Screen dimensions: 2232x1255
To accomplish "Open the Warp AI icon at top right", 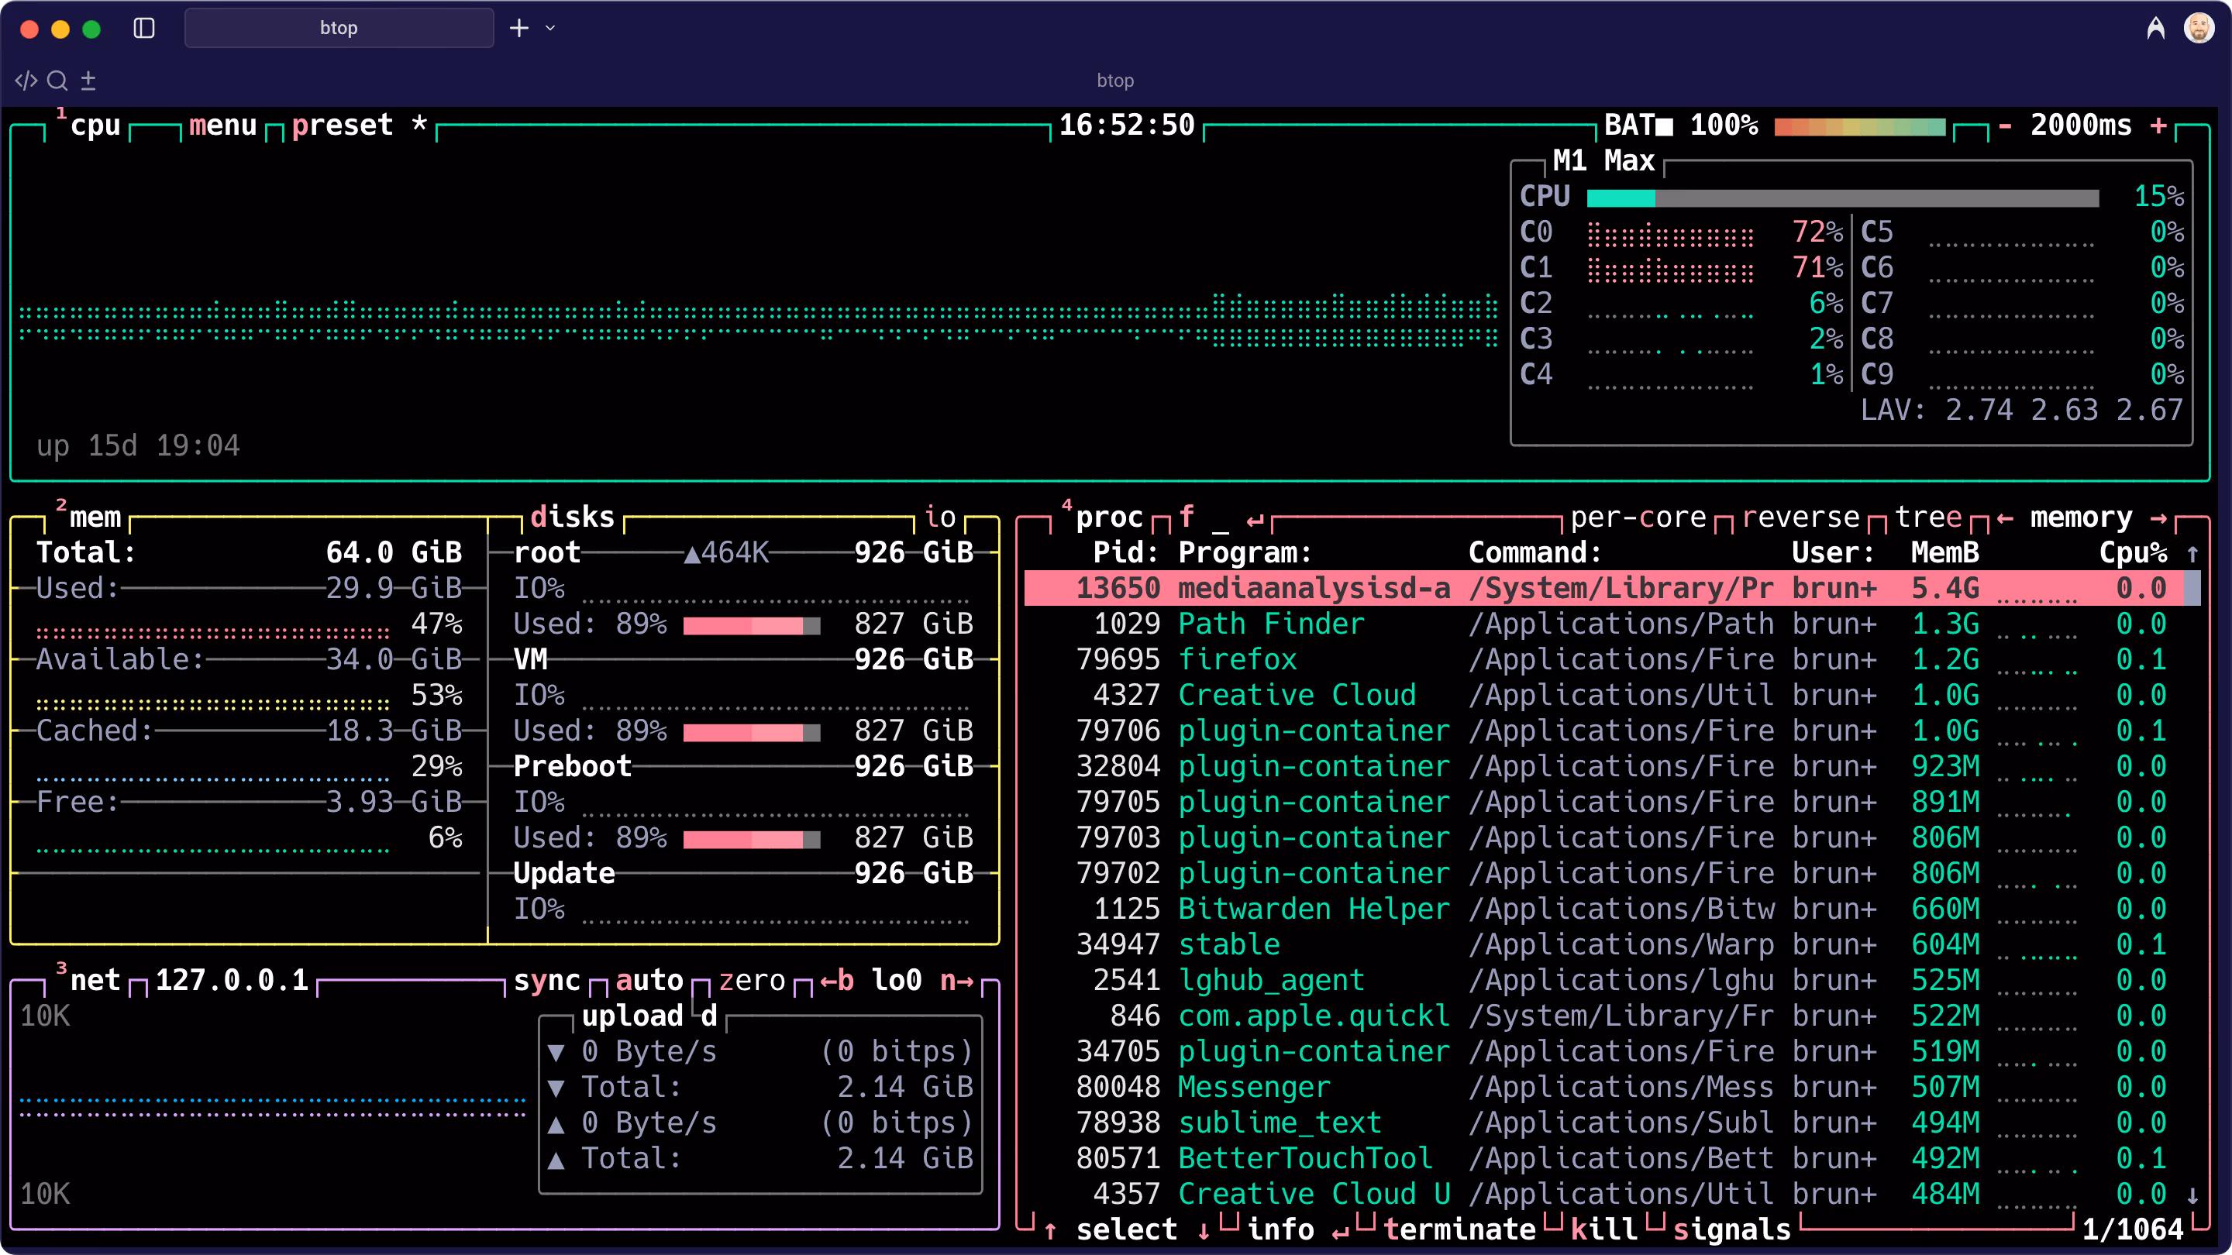I will 2156,29.
